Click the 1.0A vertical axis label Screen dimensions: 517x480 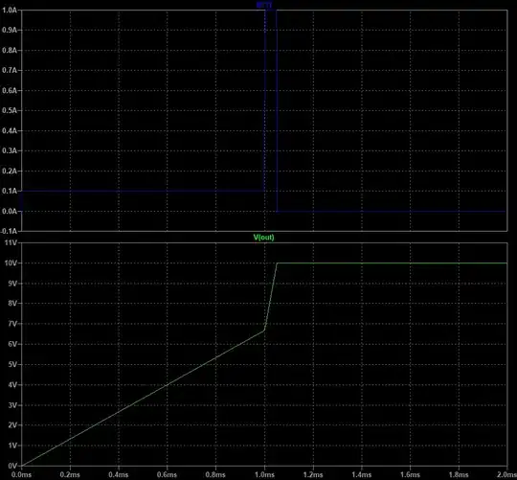click(10, 10)
